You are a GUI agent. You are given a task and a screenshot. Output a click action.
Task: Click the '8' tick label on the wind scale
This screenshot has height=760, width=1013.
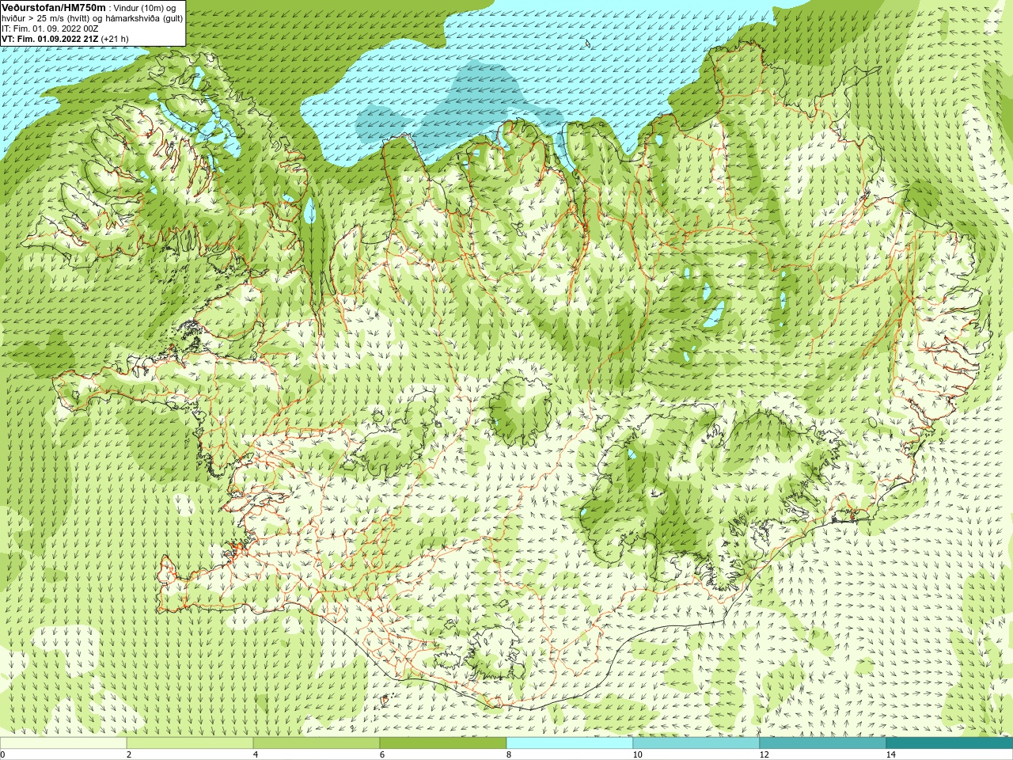pos(509,754)
